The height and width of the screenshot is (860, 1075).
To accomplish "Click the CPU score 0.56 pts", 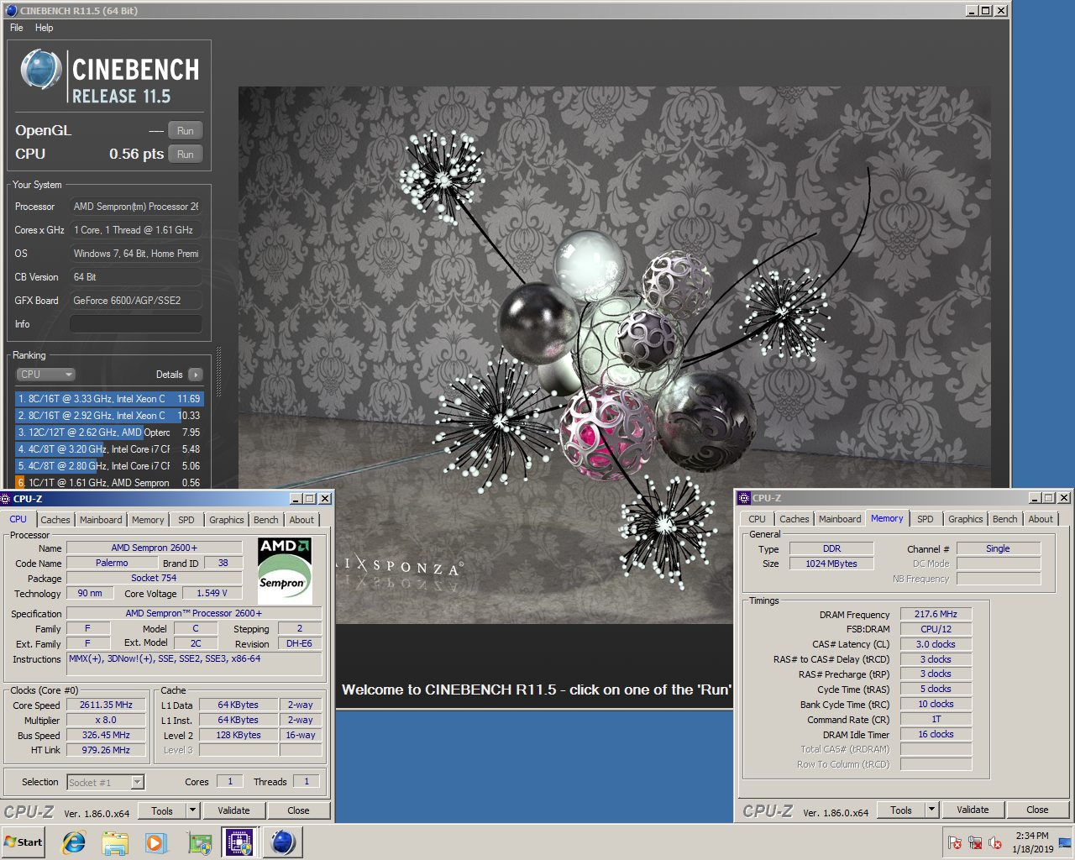I will click(x=136, y=155).
